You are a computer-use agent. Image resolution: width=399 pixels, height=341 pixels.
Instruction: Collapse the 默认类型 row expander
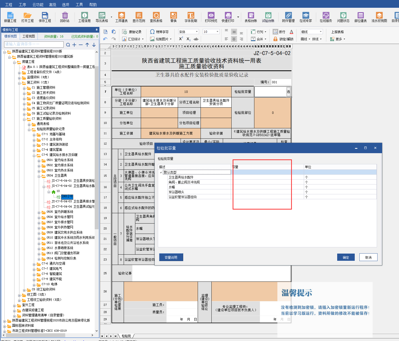pyautogui.click(x=161, y=172)
